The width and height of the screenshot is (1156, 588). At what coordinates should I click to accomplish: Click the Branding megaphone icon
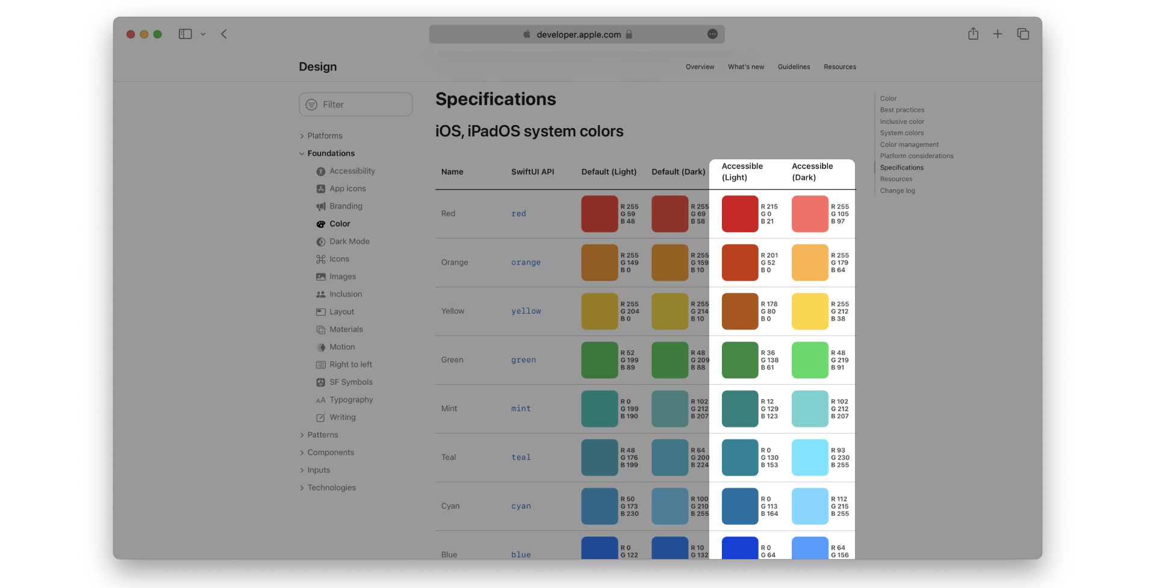point(321,206)
